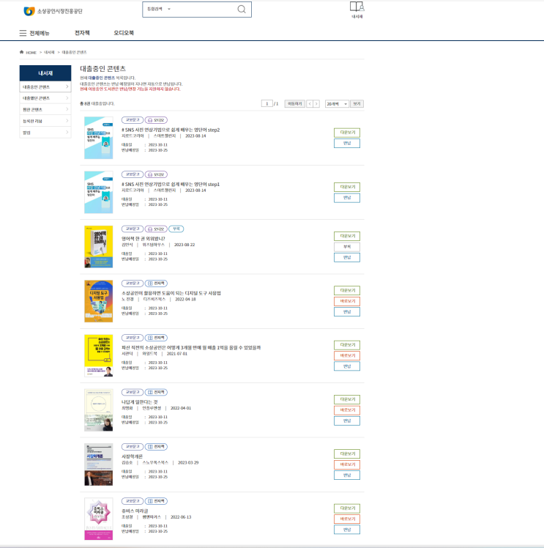Expand 찜한 콘텐츠 sidebar chevron
The image size is (544, 548).
[x=67, y=109]
